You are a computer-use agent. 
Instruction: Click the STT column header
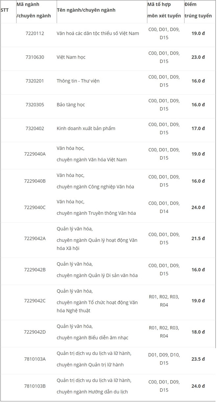pos(5,10)
